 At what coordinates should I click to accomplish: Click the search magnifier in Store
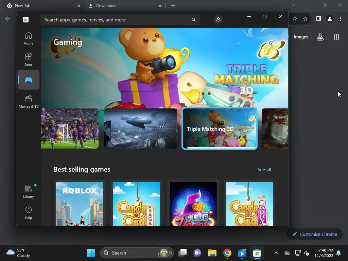point(193,20)
